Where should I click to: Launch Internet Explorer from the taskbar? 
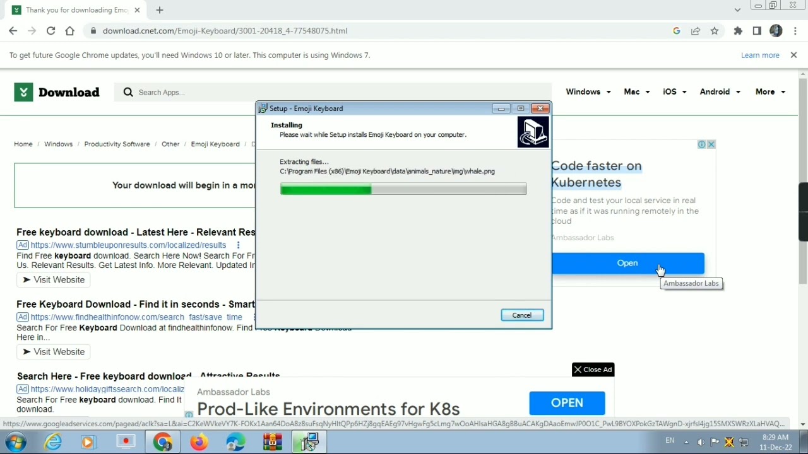click(53, 441)
